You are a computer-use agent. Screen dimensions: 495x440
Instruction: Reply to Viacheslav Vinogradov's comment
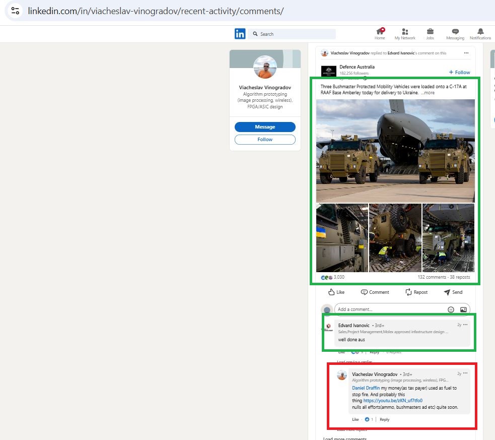385,419
